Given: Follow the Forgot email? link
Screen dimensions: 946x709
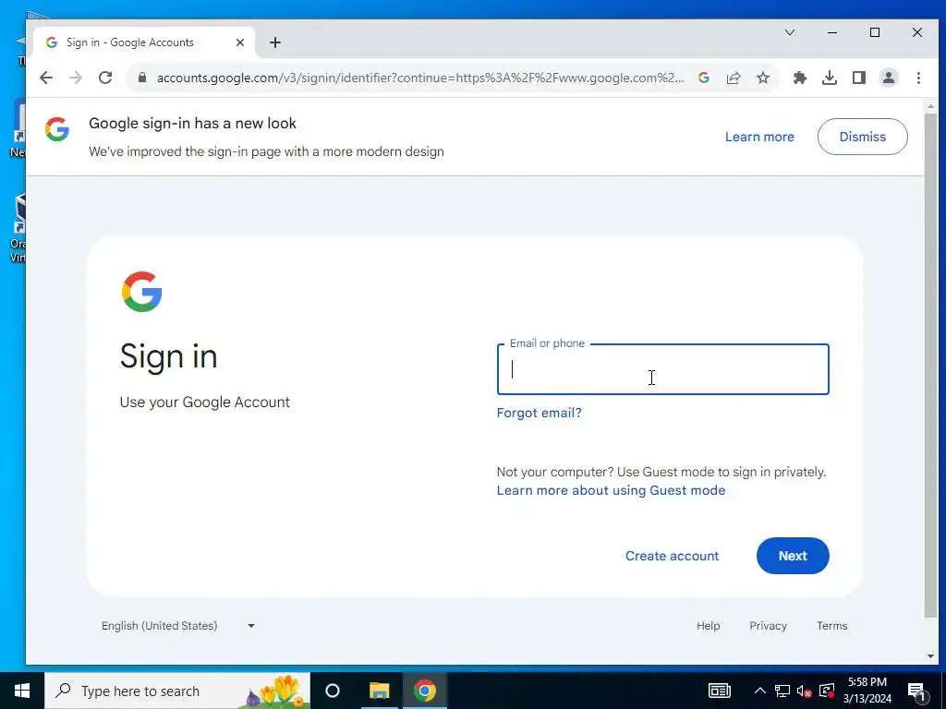Looking at the screenshot, I should coord(539,413).
